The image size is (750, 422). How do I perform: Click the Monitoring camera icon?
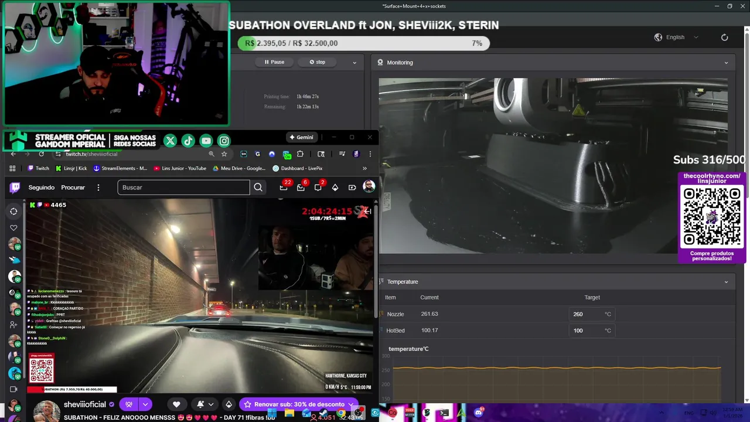click(380, 62)
